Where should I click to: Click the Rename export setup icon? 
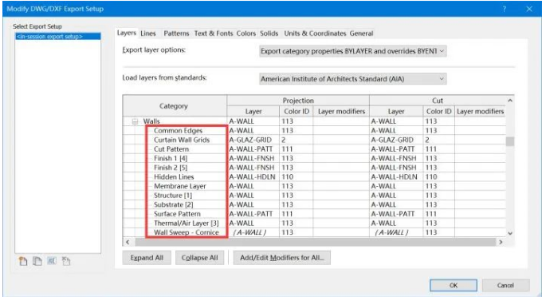coord(52,261)
